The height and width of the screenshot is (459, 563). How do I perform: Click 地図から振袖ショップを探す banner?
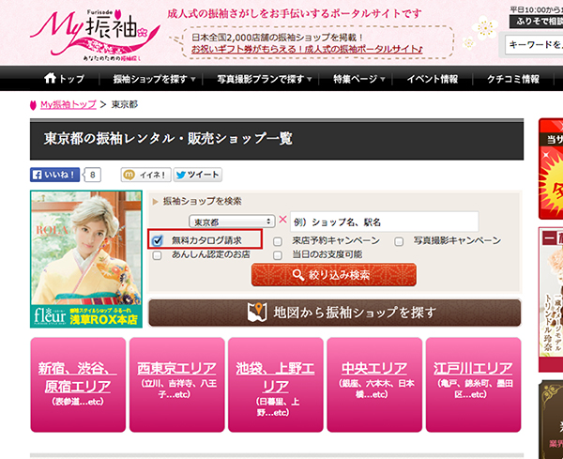coord(335,313)
